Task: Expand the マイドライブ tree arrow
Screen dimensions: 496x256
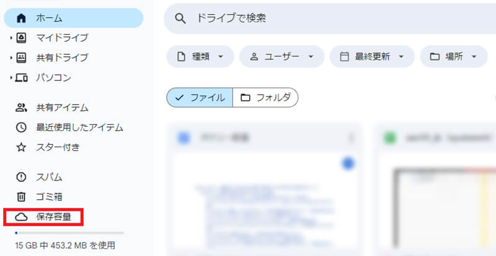Action: pos(11,38)
